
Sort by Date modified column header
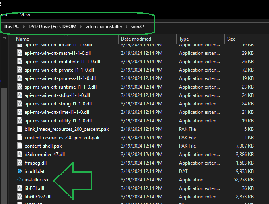coord(136,39)
